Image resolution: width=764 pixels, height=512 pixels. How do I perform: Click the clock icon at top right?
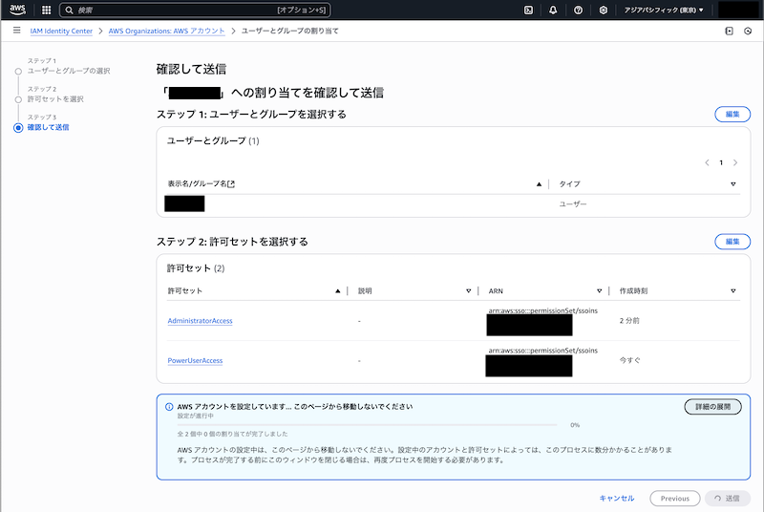pos(748,31)
